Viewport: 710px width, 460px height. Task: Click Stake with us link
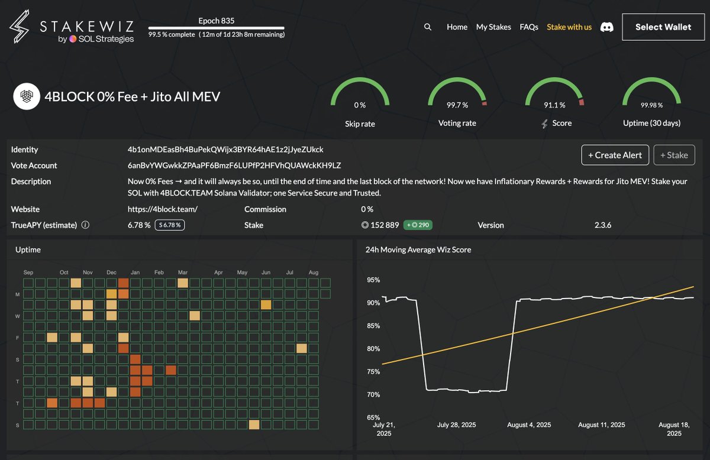(569, 27)
